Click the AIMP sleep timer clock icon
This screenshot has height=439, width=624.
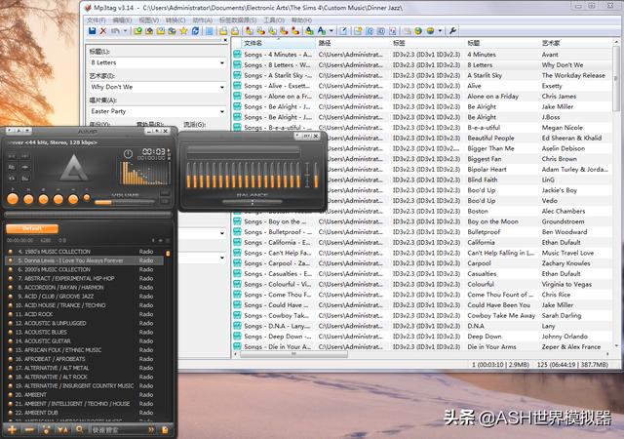128,154
